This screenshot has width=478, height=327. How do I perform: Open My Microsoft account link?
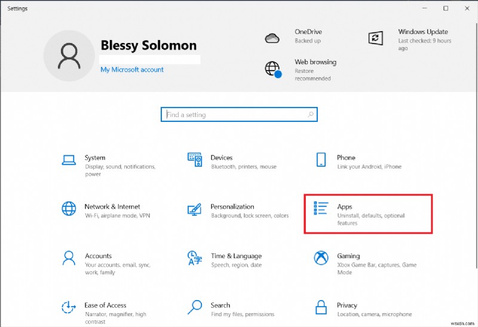pyautogui.click(x=132, y=69)
